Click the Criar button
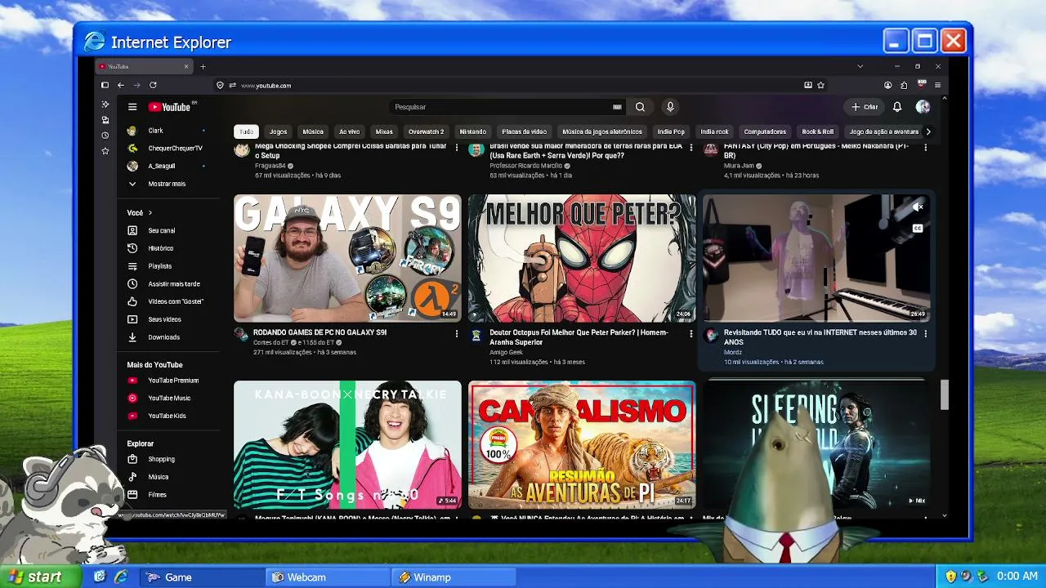The image size is (1046, 588). (x=865, y=107)
